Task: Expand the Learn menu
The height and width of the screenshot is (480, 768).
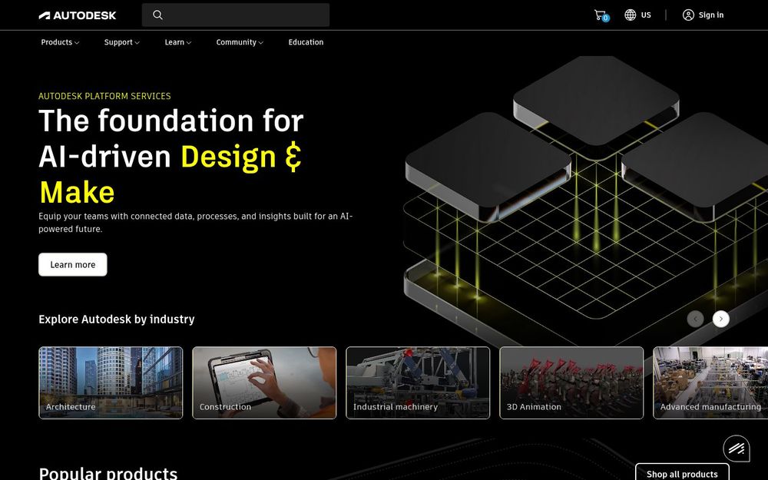Action: click(x=178, y=42)
